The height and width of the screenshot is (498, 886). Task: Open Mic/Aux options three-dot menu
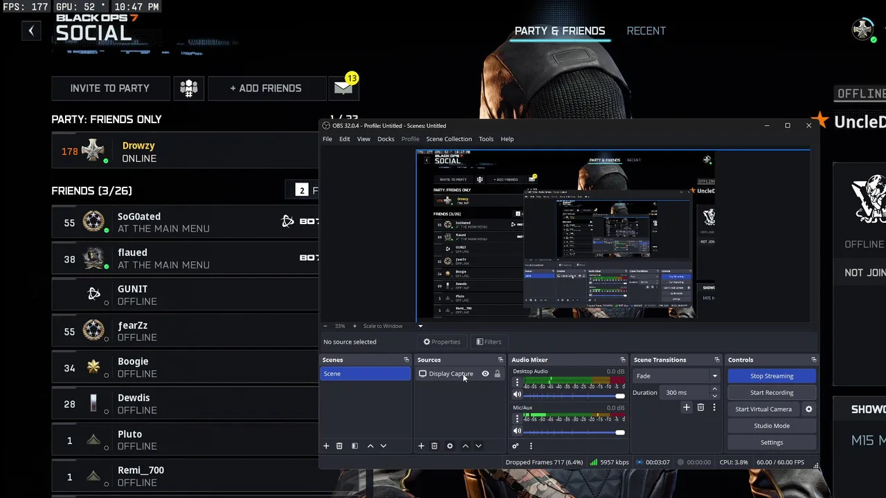(516, 418)
